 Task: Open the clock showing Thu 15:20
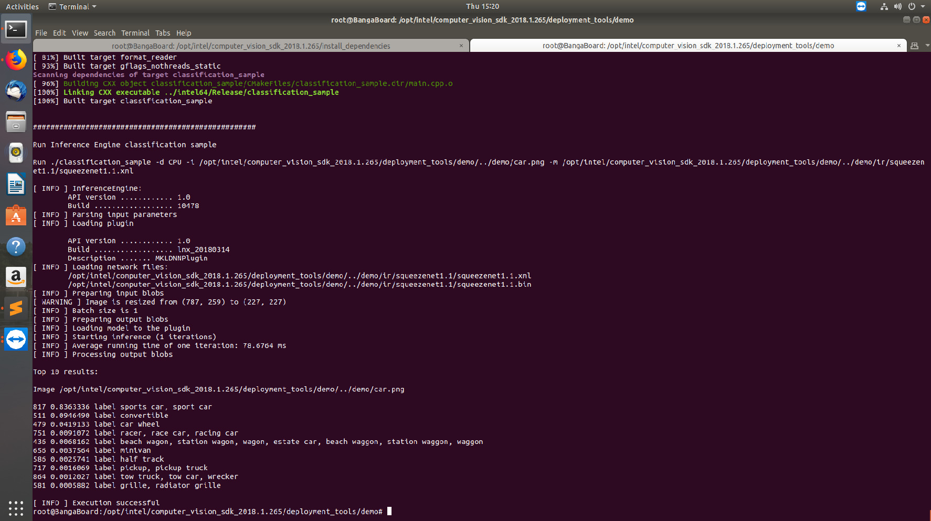[x=482, y=6]
